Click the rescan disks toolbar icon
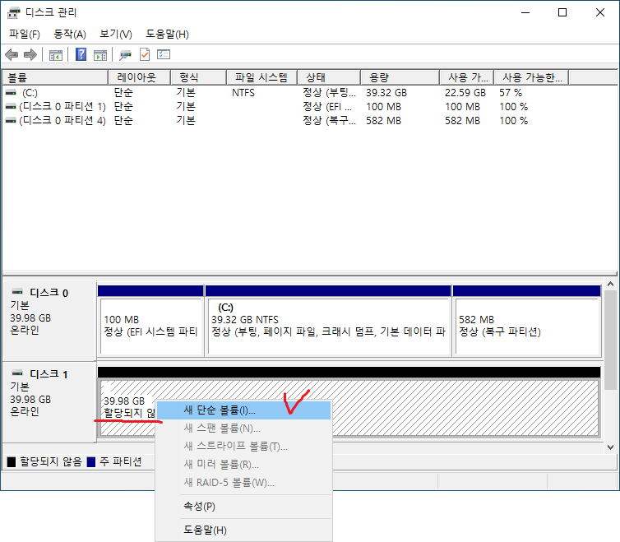The width and height of the screenshot is (620, 542). (125, 55)
